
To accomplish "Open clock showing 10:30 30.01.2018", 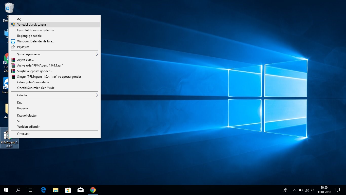I will pyautogui.click(x=324, y=190).
